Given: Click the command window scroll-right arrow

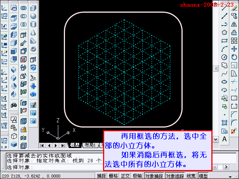Looking at the screenshot, I should click(x=226, y=167).
